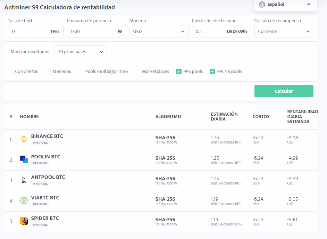This screenshot has width=327, height=239.
Task: Enable Pools multialgoritmo checkbox
Action: click(x=81, y=72)
